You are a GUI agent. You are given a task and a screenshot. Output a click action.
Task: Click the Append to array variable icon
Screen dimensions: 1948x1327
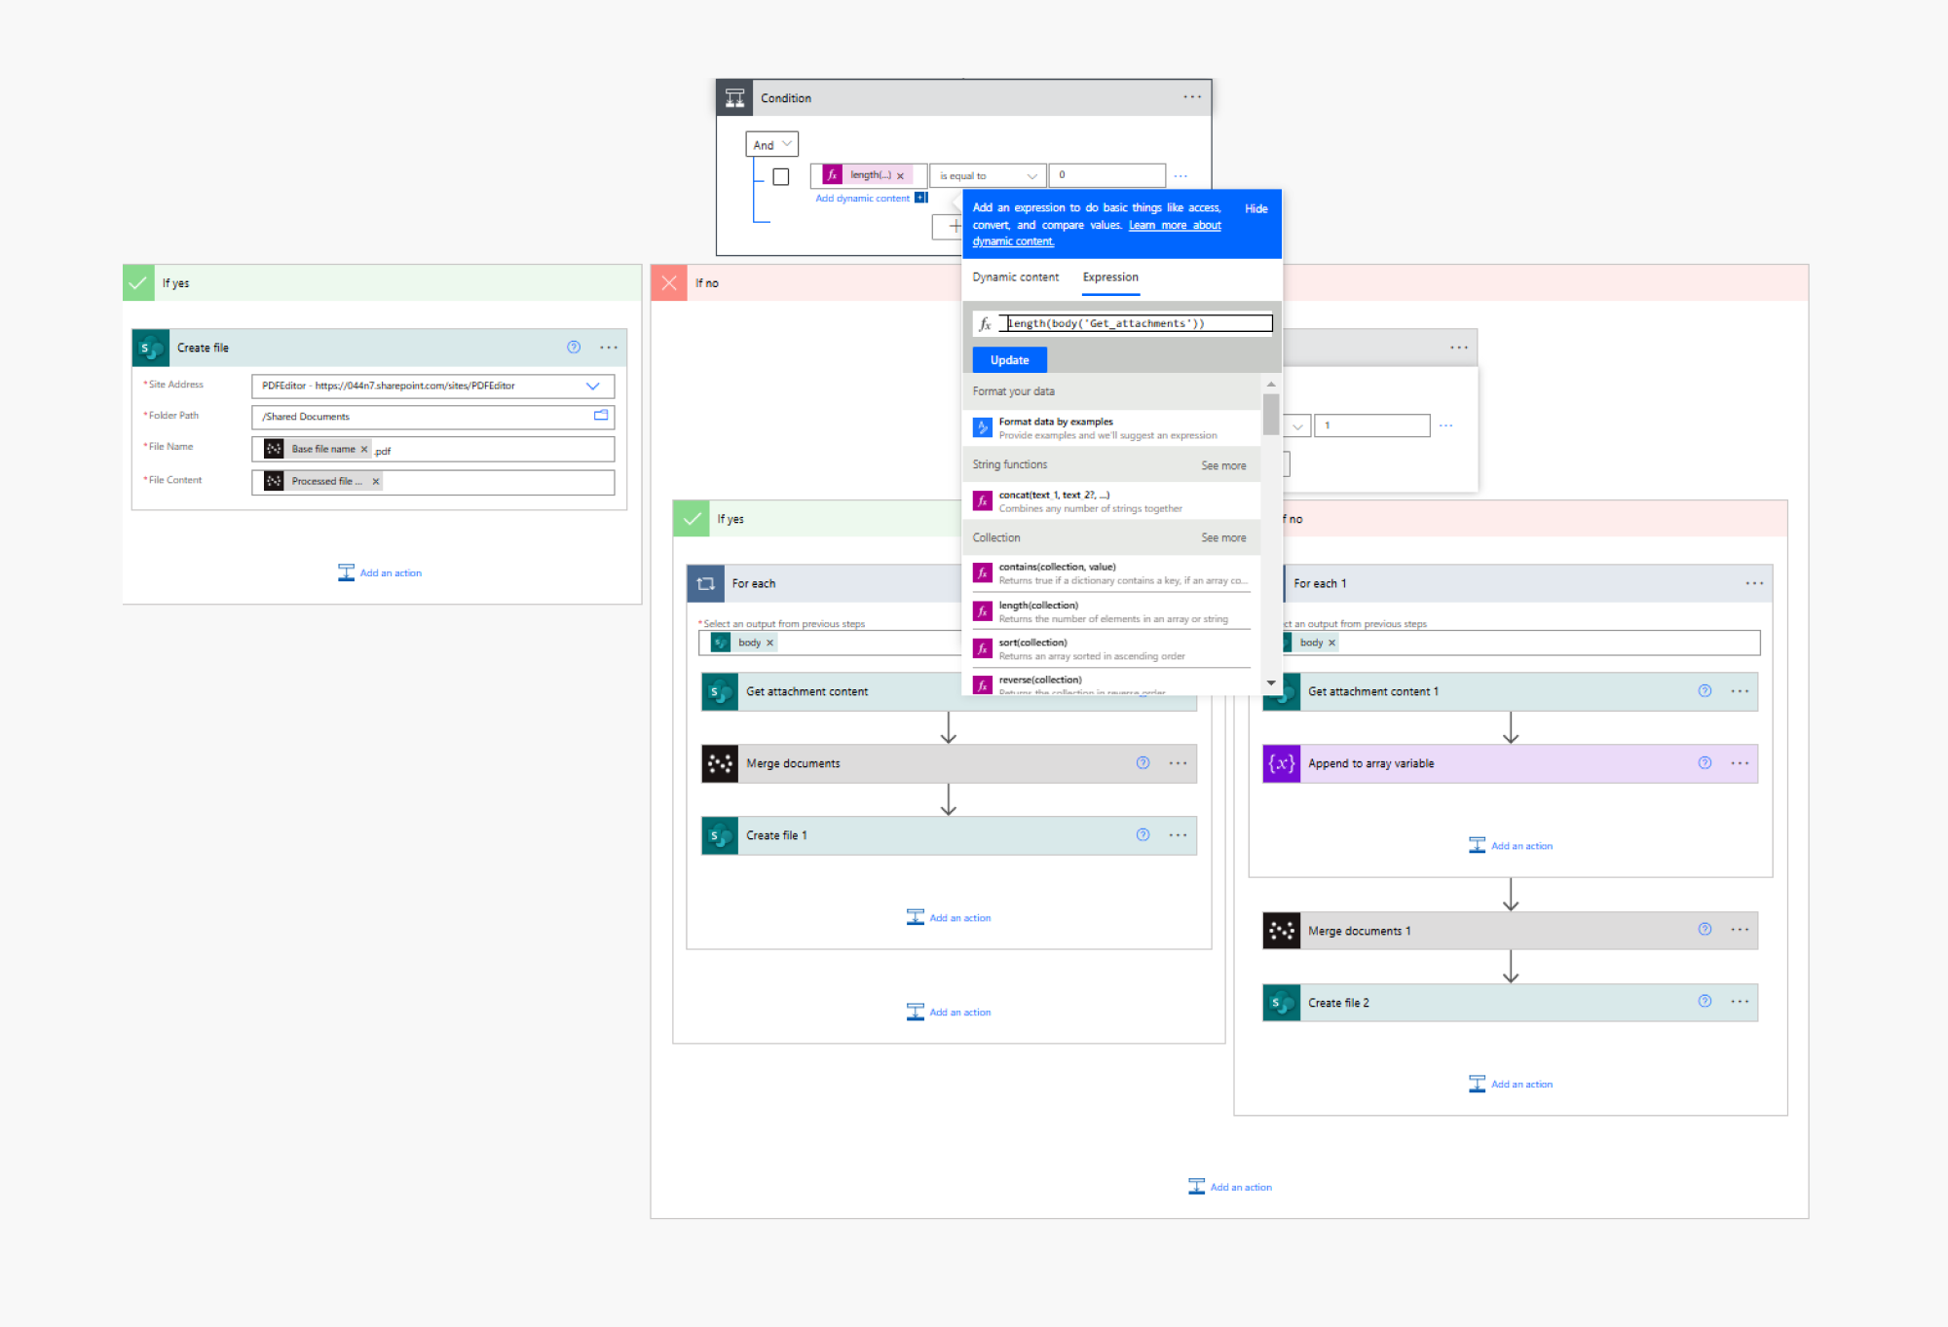pyautogui.click(x=1282, y=763)
